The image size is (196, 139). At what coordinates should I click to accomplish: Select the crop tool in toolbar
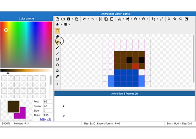pos(153,19)
